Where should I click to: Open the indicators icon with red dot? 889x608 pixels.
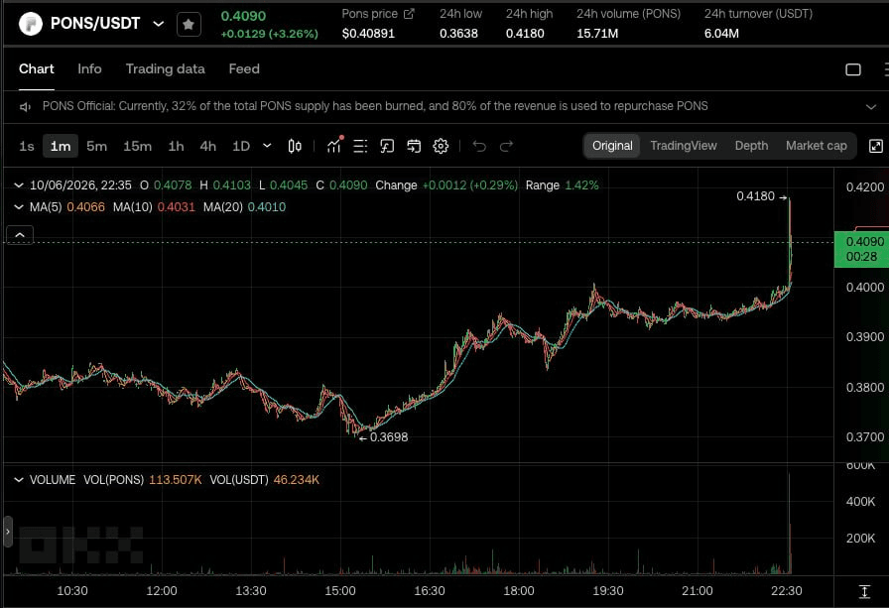[334, 146]
